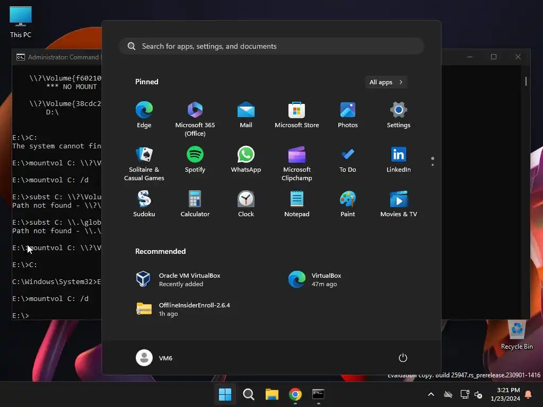Open the Calculator app

pos(195,204)
